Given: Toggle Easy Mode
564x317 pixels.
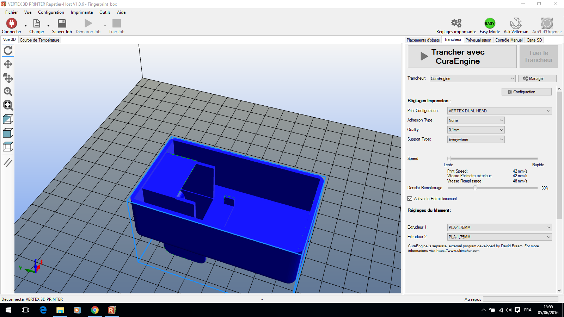Looking at the screenshot, I should (x=490, y=23).
